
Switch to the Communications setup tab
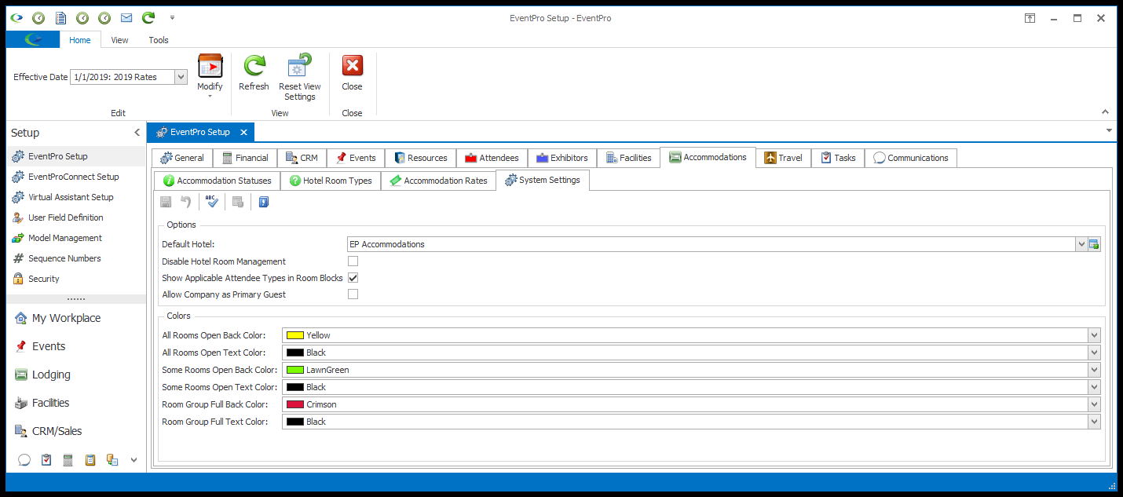(x=911, y=158)
